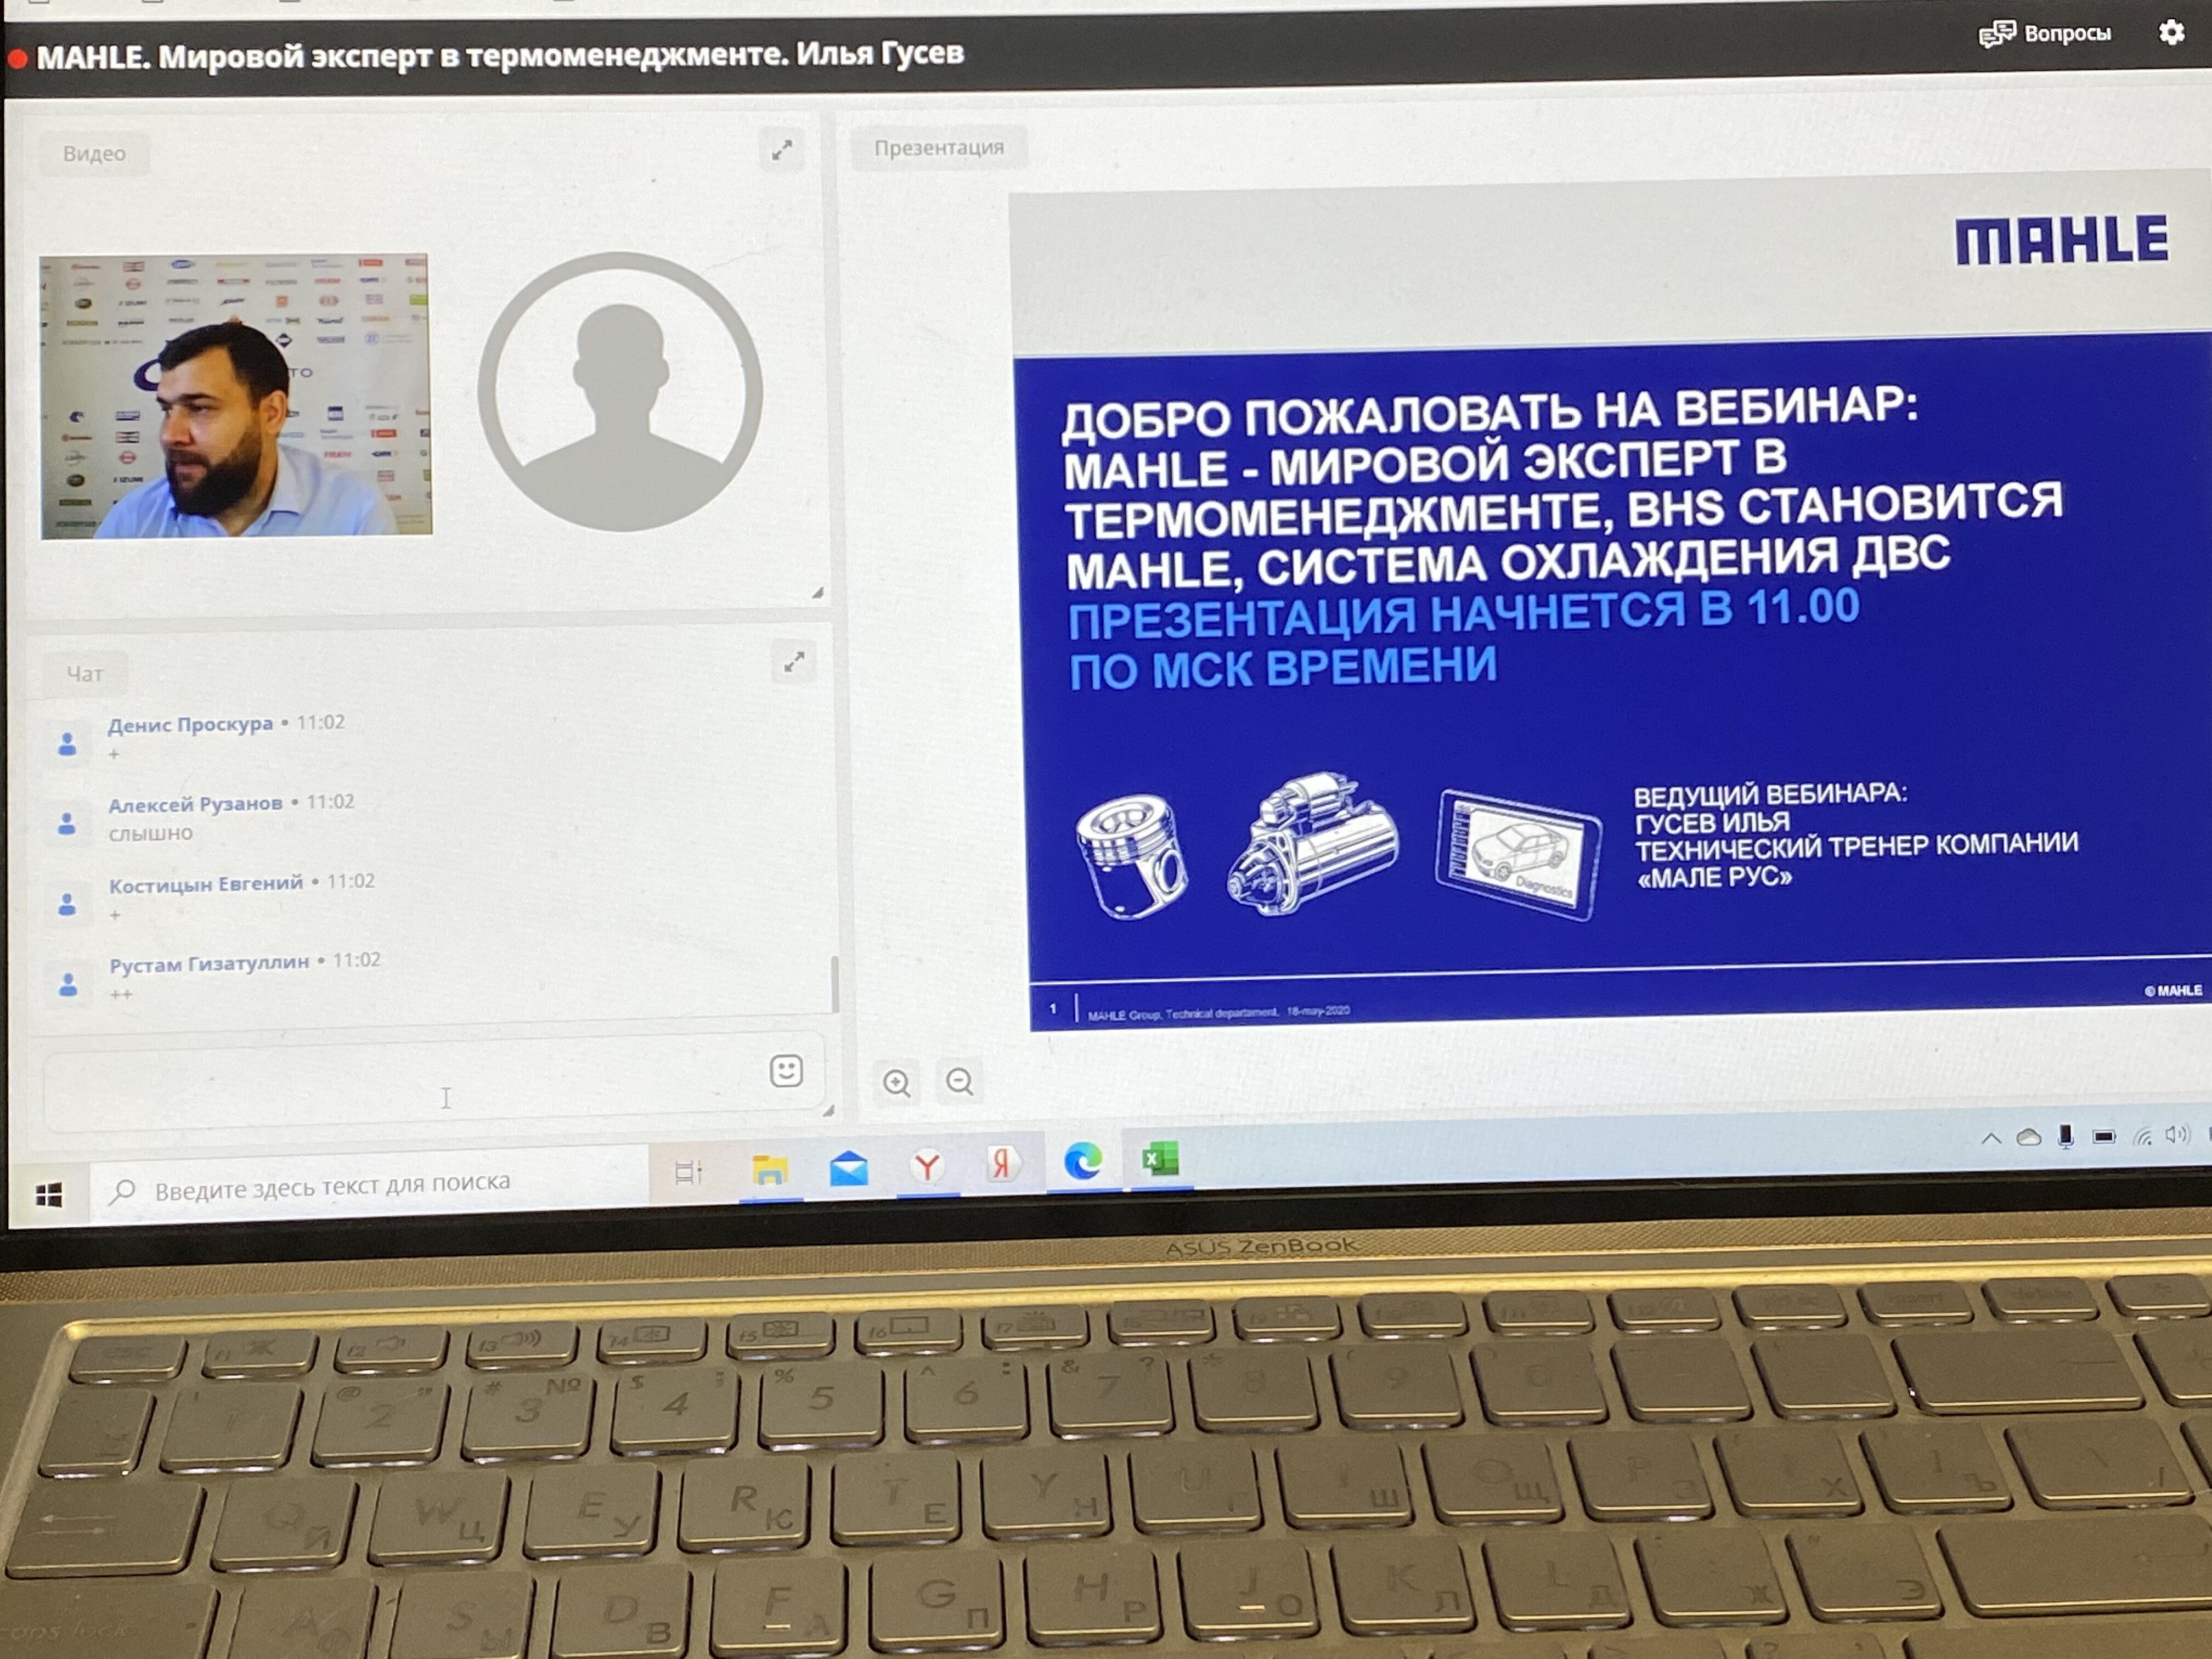This screenshot has width=2212, height=1659.
Task: Select the Презентация panel tab
Action: [938, 147]
